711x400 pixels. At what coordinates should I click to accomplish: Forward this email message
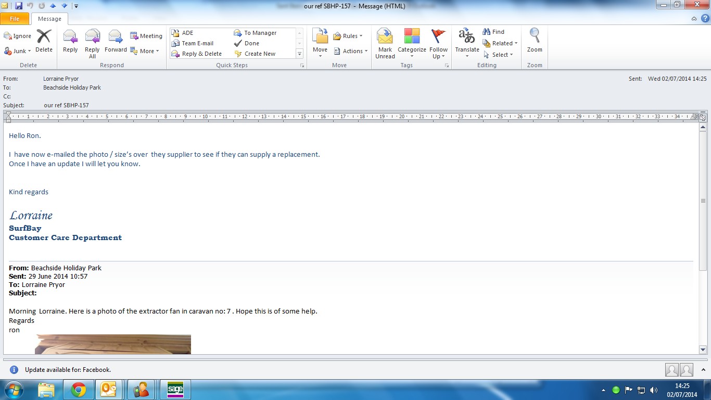coord(116,42)
